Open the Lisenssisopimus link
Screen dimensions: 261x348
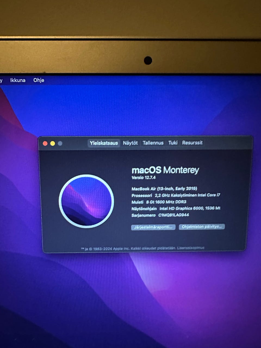point(191,248)
